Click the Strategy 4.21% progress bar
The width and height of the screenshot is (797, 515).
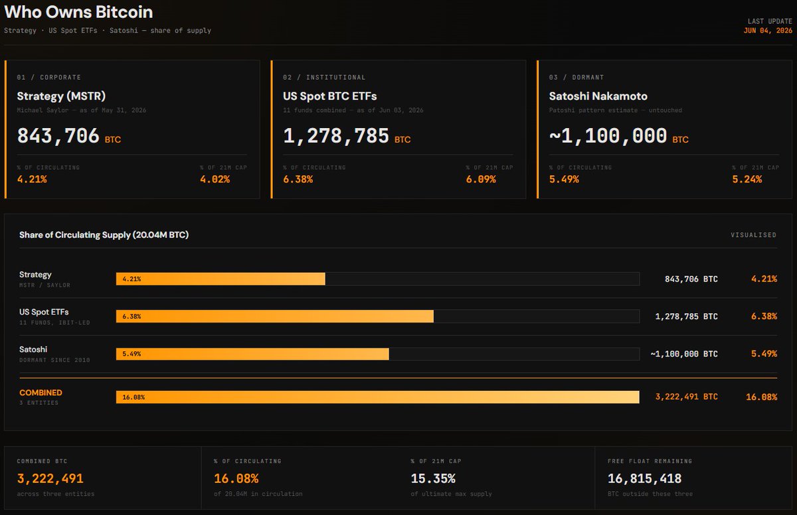(377, 279)
